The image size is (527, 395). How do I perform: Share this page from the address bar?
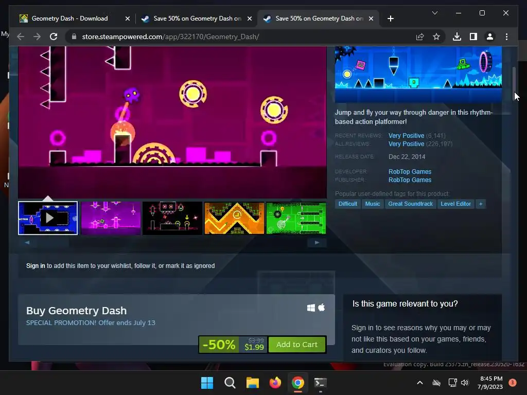420,37
